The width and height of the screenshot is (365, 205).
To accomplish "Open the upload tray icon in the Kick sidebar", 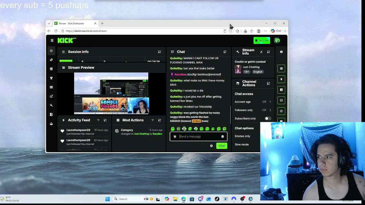I will tap(51, 124).
